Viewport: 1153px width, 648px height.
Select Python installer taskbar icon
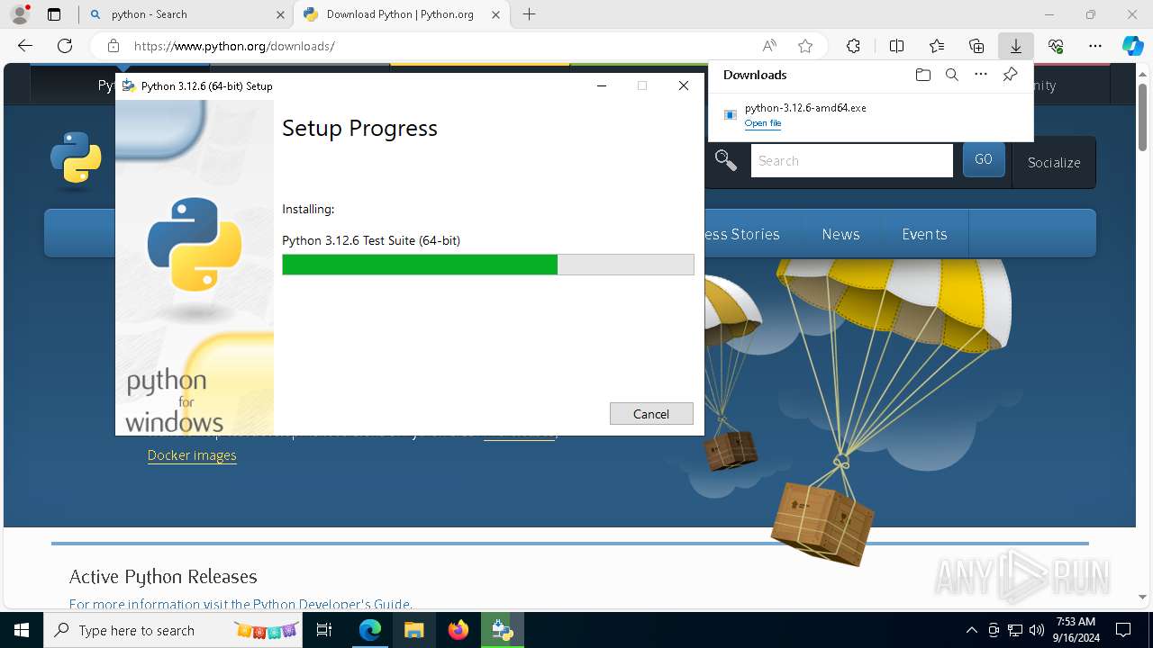(x=502, y=630)
